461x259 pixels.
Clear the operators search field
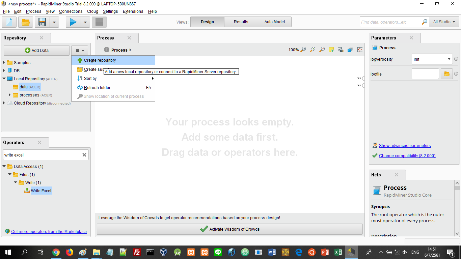(x=84, y=155)
